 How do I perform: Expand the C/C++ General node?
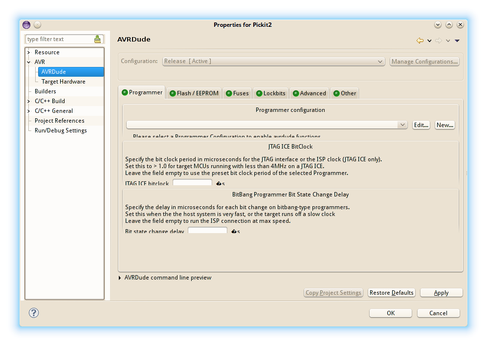pos(28,111)
